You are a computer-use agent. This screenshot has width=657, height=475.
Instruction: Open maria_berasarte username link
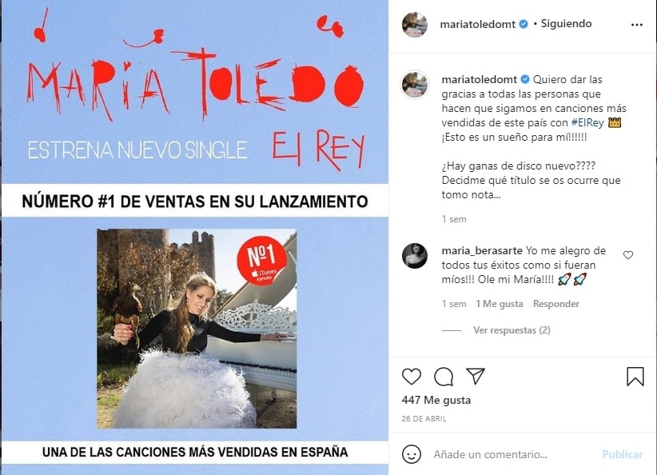click(482, 250)
